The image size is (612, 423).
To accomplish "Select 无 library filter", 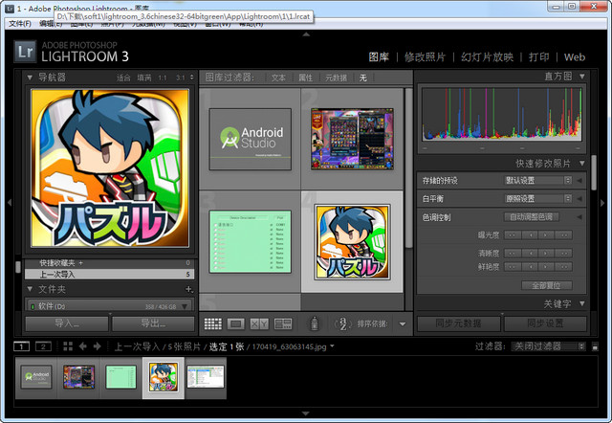I will click(363, 78).
